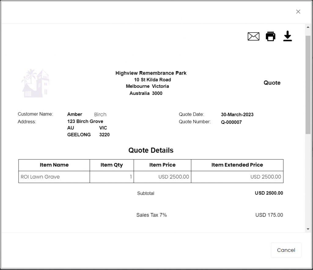Click the Address: label
Viewport: 313px width, 270px height.
(x=27, y=121)
